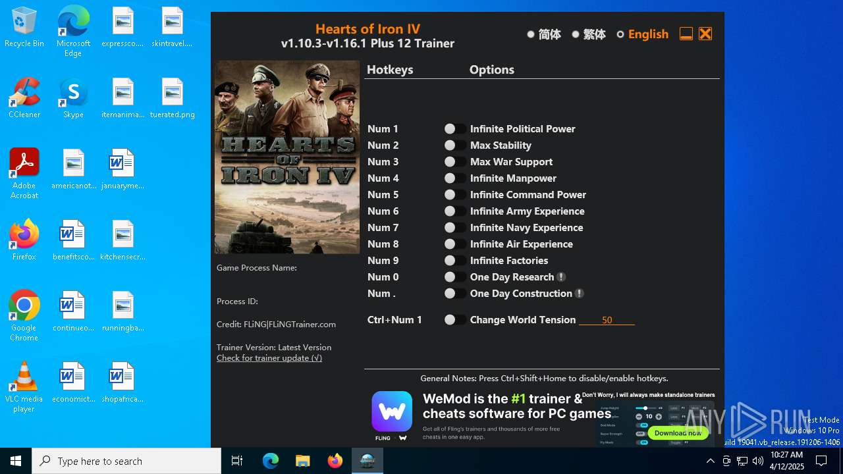The image size is (843, 474).
Task: Click World Tension value field
Action: [607, 320]
